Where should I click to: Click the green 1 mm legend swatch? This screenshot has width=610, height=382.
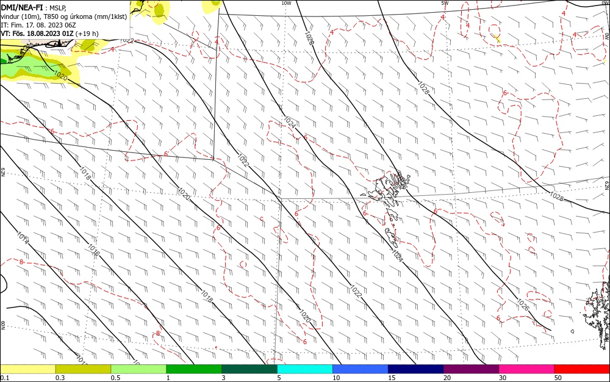click(194, 369)
